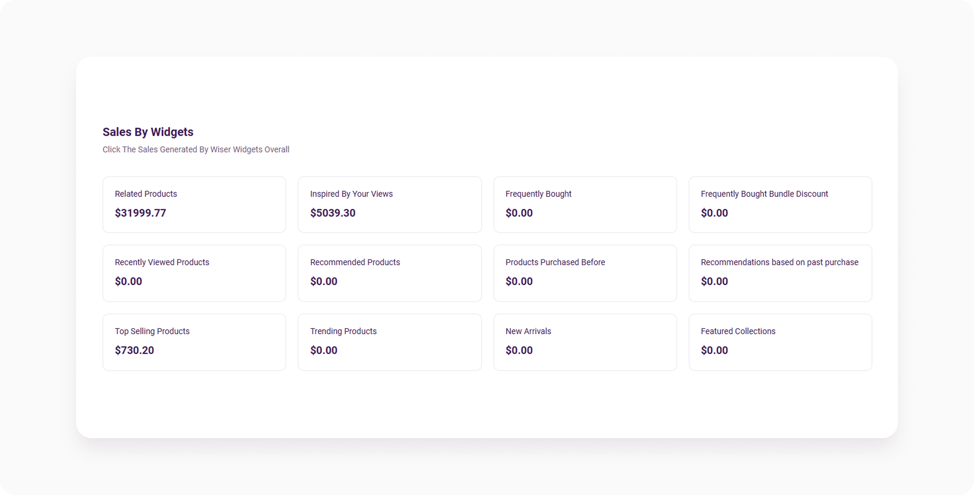
Task: Click the New Arrivals widget card
Action: click(585, 342)
